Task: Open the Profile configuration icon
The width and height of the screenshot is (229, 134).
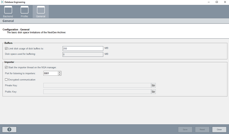Action: (24, 10)
